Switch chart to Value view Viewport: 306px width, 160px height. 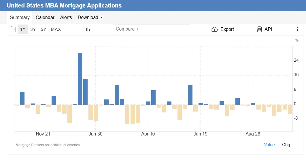click(269, 145)
